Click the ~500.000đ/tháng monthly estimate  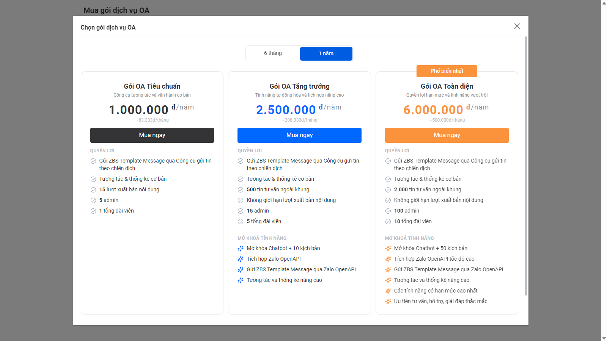447,120
